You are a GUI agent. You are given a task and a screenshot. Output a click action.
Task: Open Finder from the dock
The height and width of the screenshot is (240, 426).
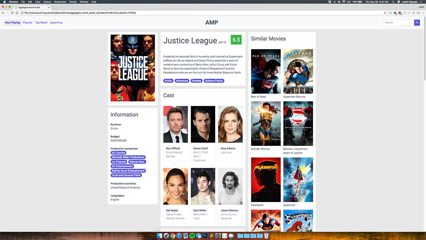pos(160,235)
